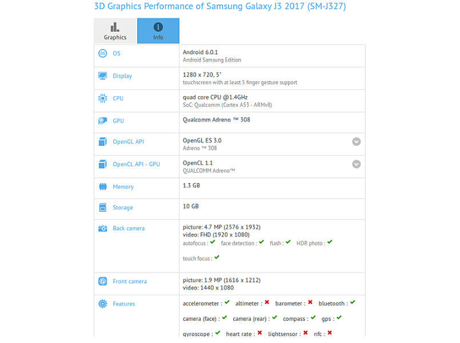Click picture: 1.9 MP (1616 x 1212) text
Viewport: 460px width, 343px height.
(x=222, y=280)
